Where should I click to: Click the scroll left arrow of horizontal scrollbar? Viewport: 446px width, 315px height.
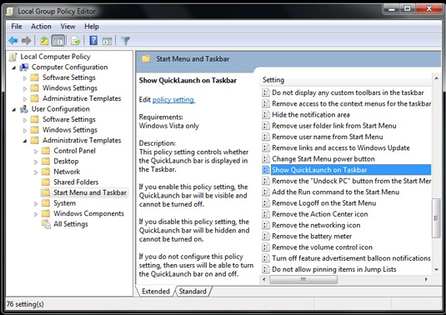(264, 279)
